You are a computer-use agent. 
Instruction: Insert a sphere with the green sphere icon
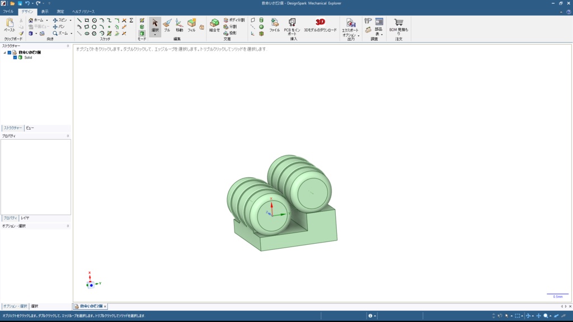261,27
